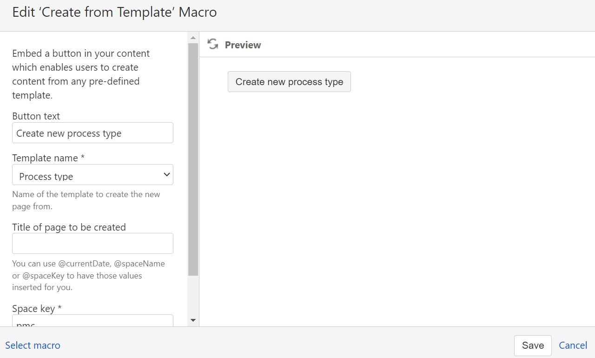The width and height of the screenshot is (595, 358).
Task: Focus the Title of page to be created field
Action: coord(93,244)
